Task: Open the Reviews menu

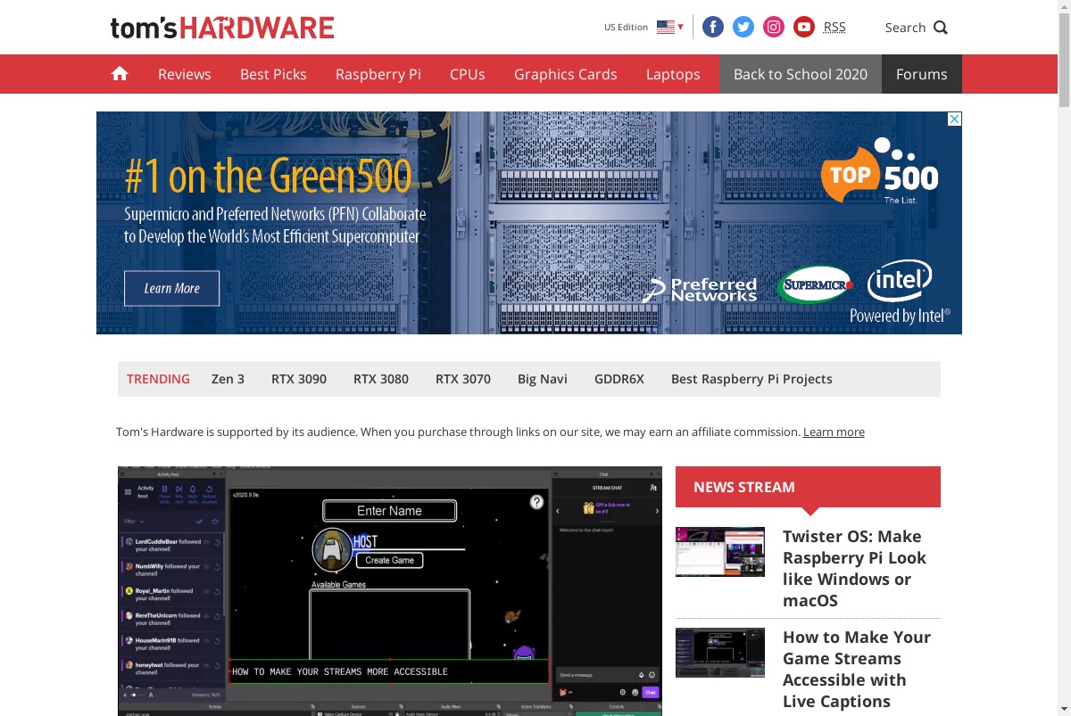Action: (x=185, y=74)
